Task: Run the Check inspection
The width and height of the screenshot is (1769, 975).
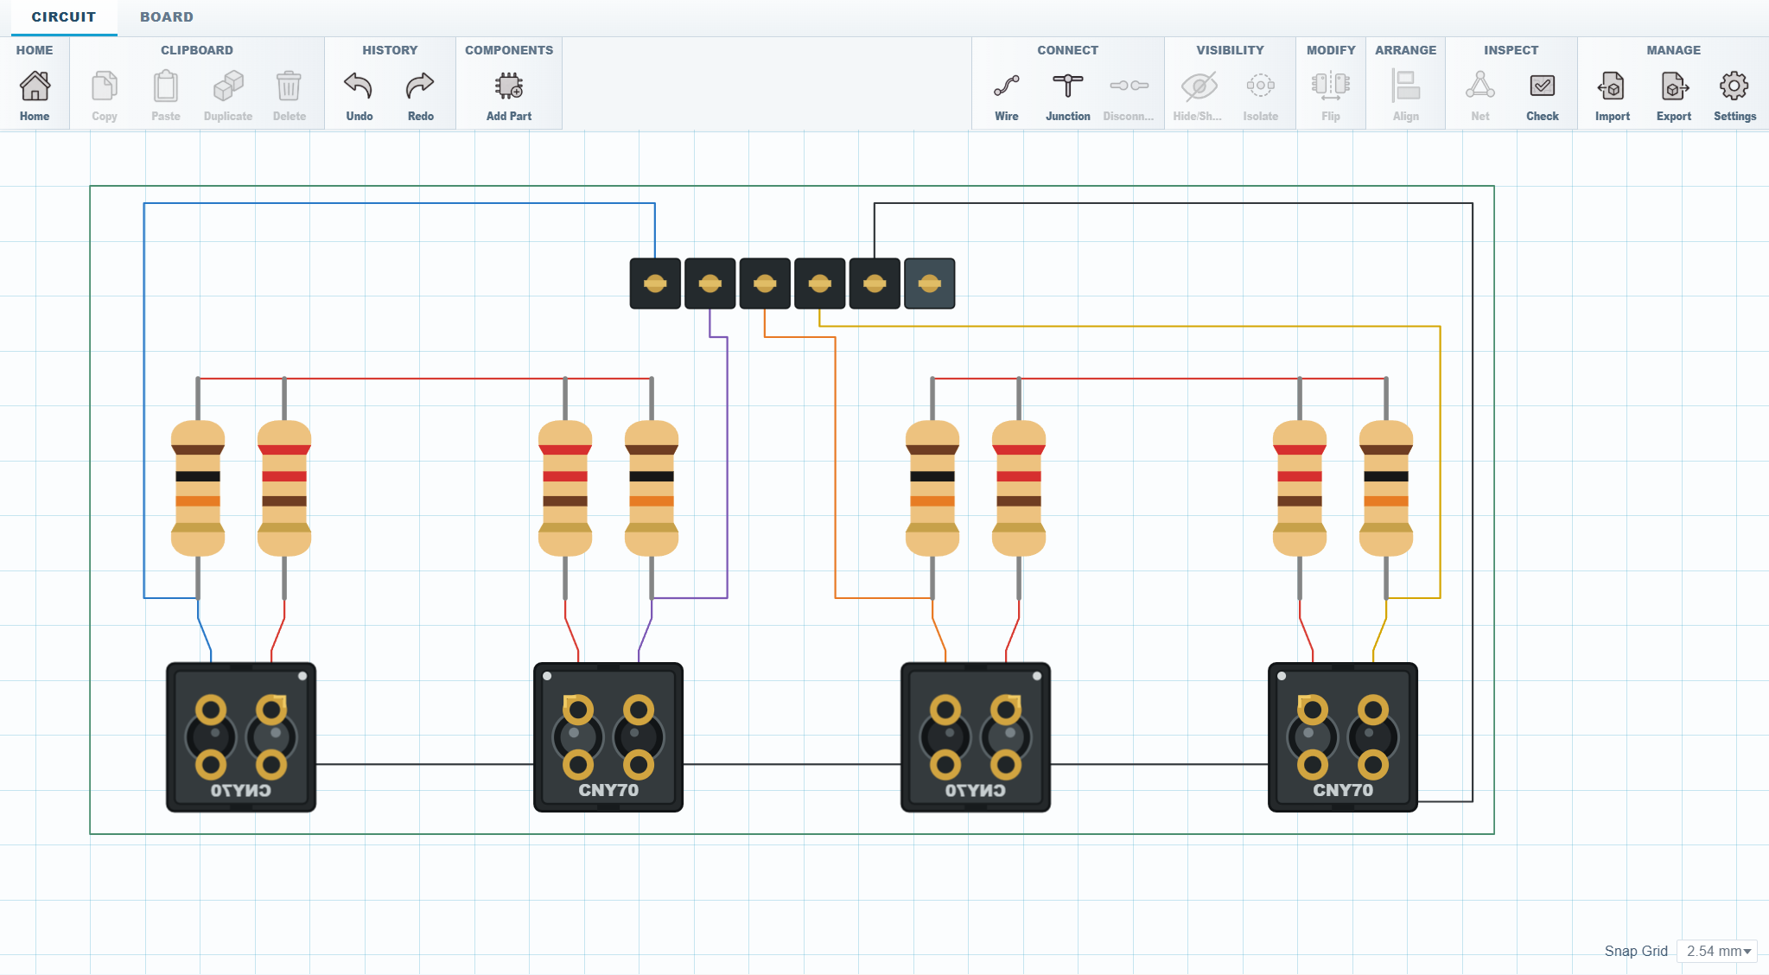Action: (1542, 86)
